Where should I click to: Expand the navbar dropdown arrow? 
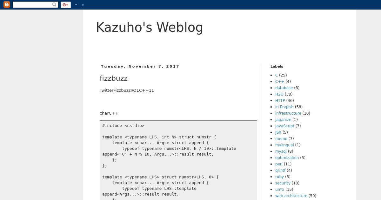tap(76, 4)
